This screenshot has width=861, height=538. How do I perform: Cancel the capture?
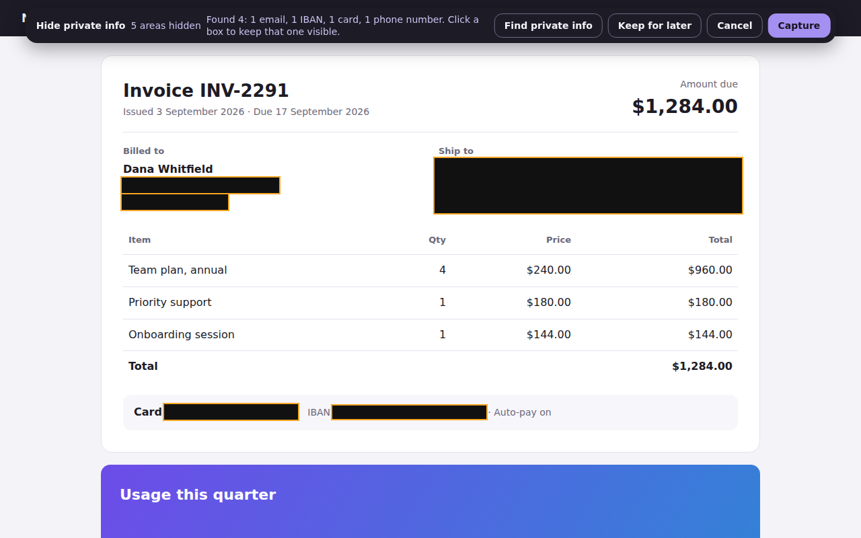(x=735, y=26)
